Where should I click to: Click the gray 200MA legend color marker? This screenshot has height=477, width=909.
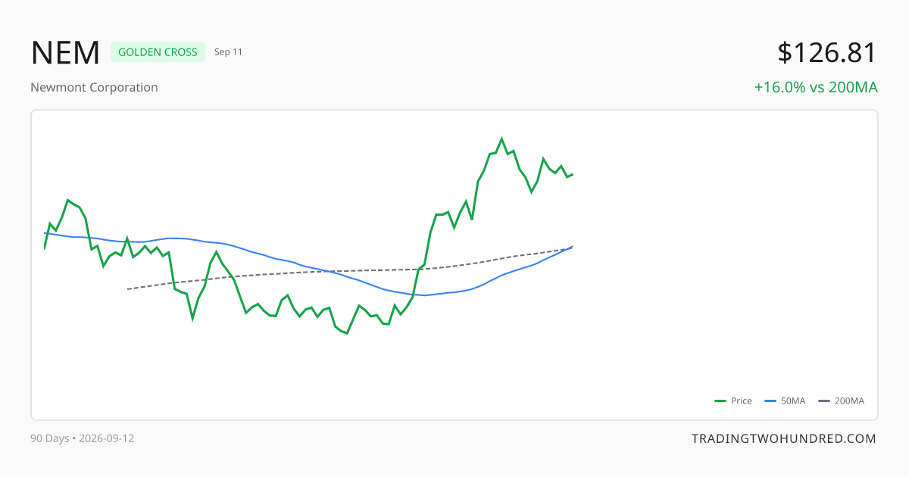(x=824, y=401)
